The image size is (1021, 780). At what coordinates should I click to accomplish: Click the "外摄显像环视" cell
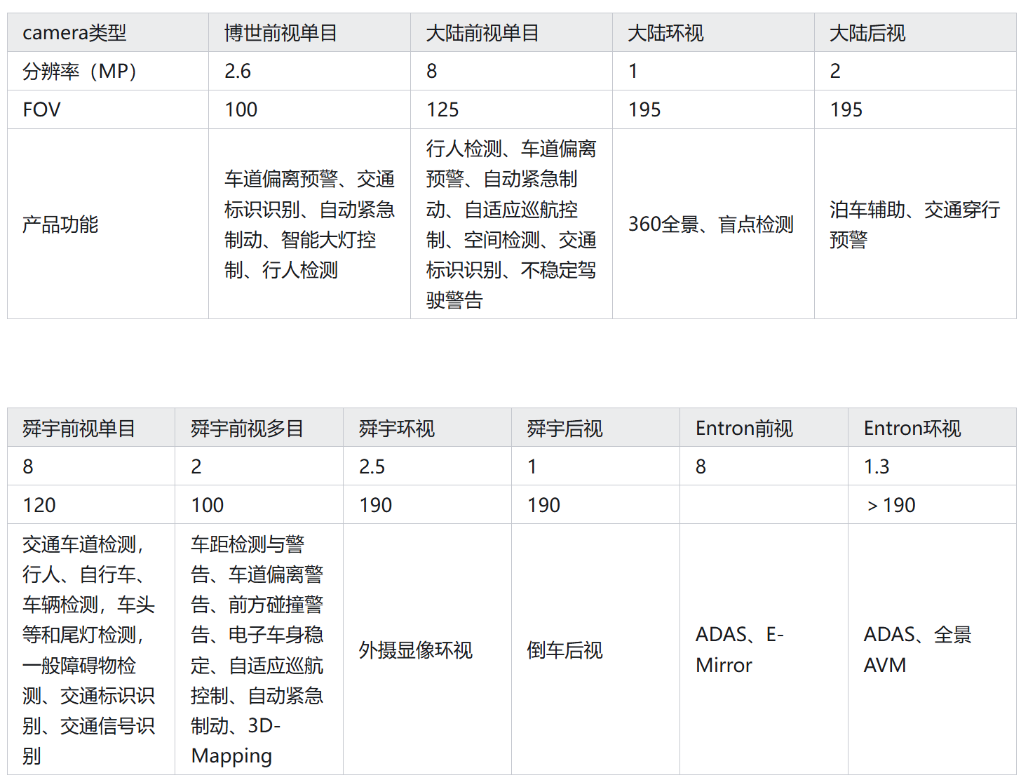tap(427, 650)
